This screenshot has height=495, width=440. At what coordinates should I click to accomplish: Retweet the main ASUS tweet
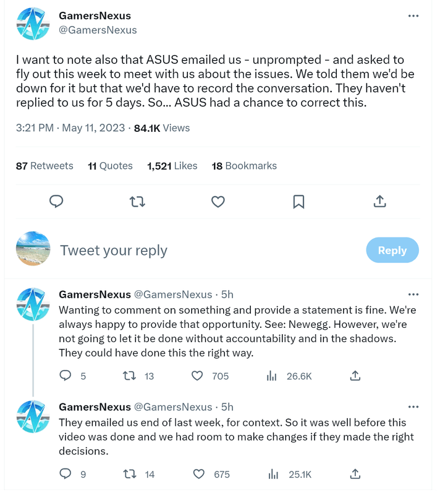tap(137, 201)
